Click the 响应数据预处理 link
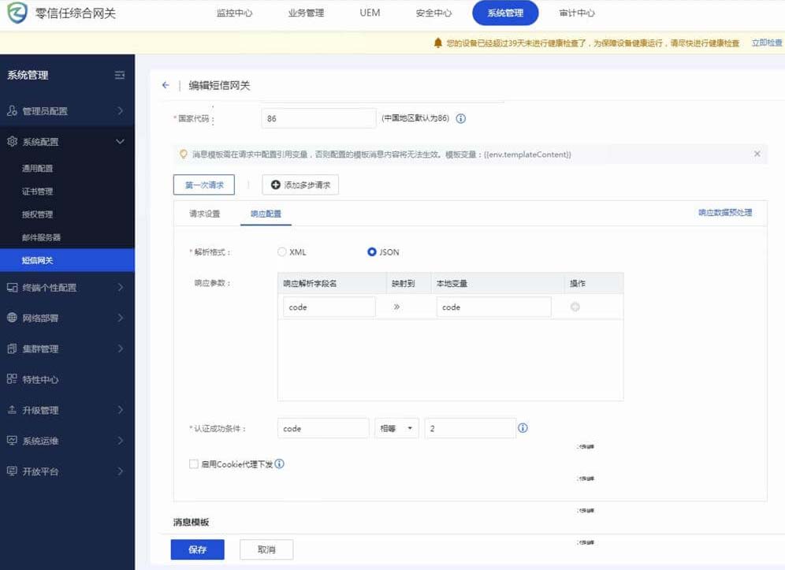 [724, 213]
